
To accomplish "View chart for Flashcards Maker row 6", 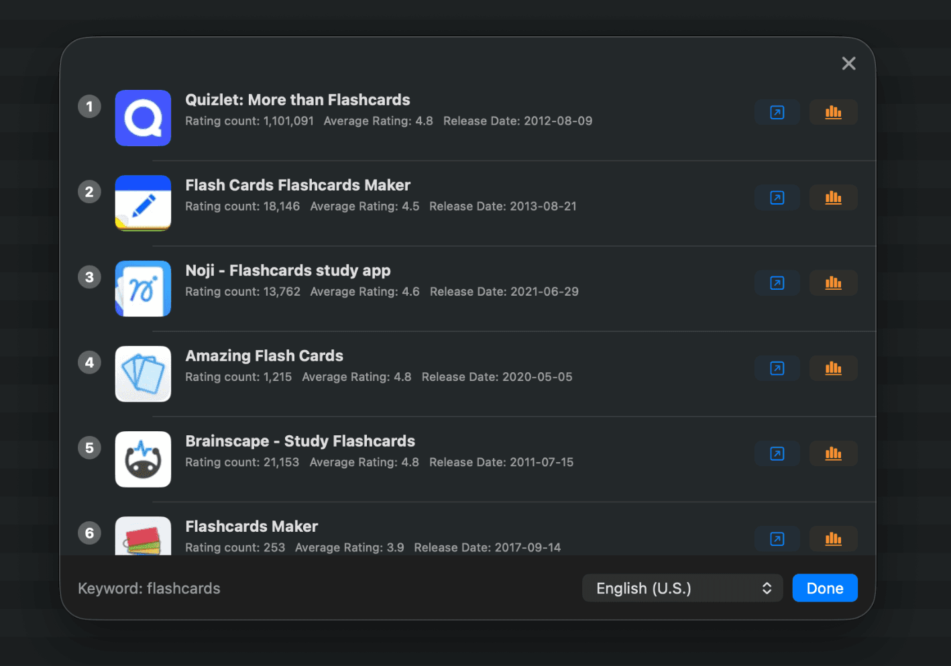I will pyautogui.click(x=833, y=539).
